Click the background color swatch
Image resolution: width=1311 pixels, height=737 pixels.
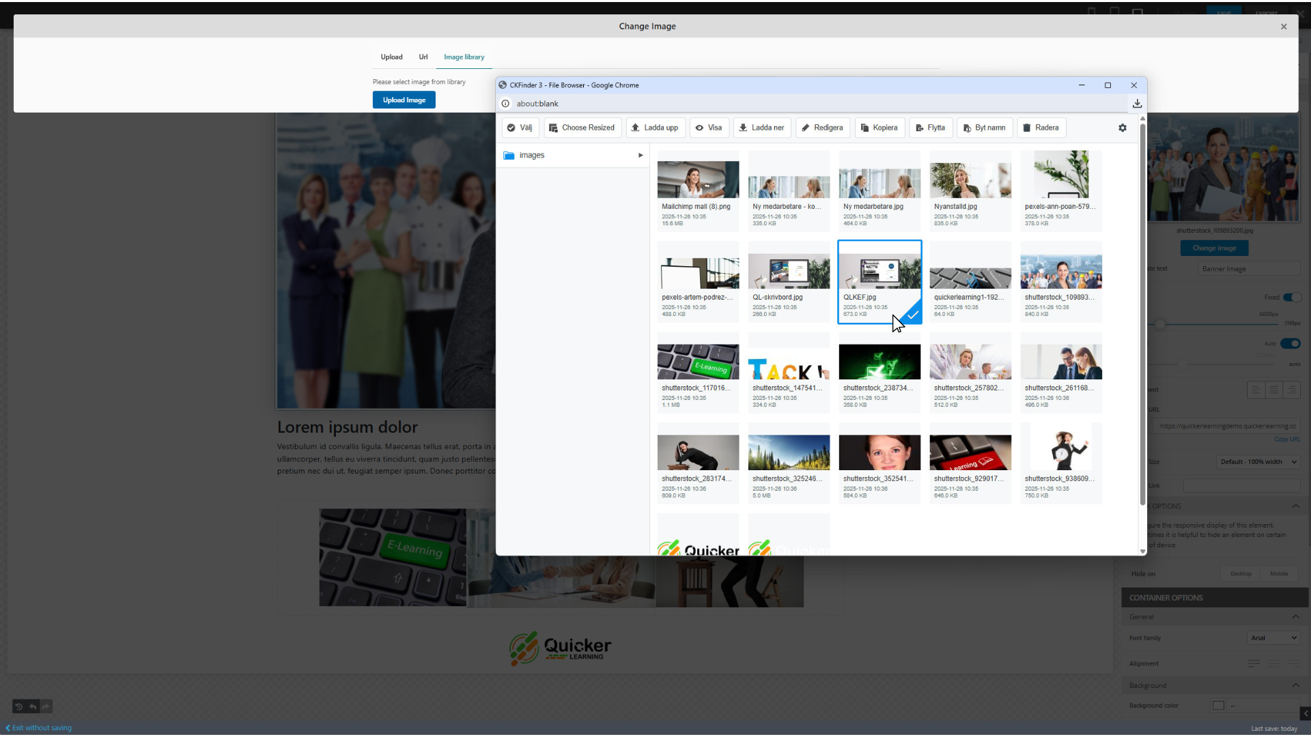tap(1218, 706)
